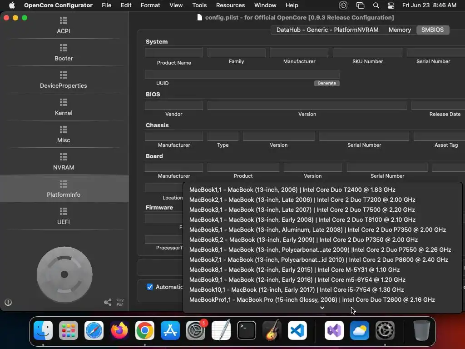Open GarageBand from the Dock

coord(272,330)
